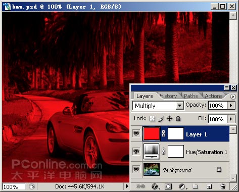239x192 pixels.
Task: Toggle lock all padlock icon
Action: [178, 119]
